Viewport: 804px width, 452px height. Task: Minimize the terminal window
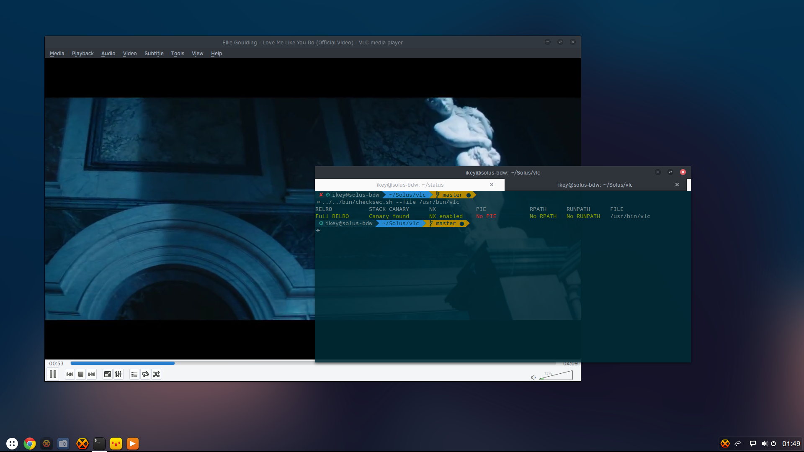(x=658, y=172)
